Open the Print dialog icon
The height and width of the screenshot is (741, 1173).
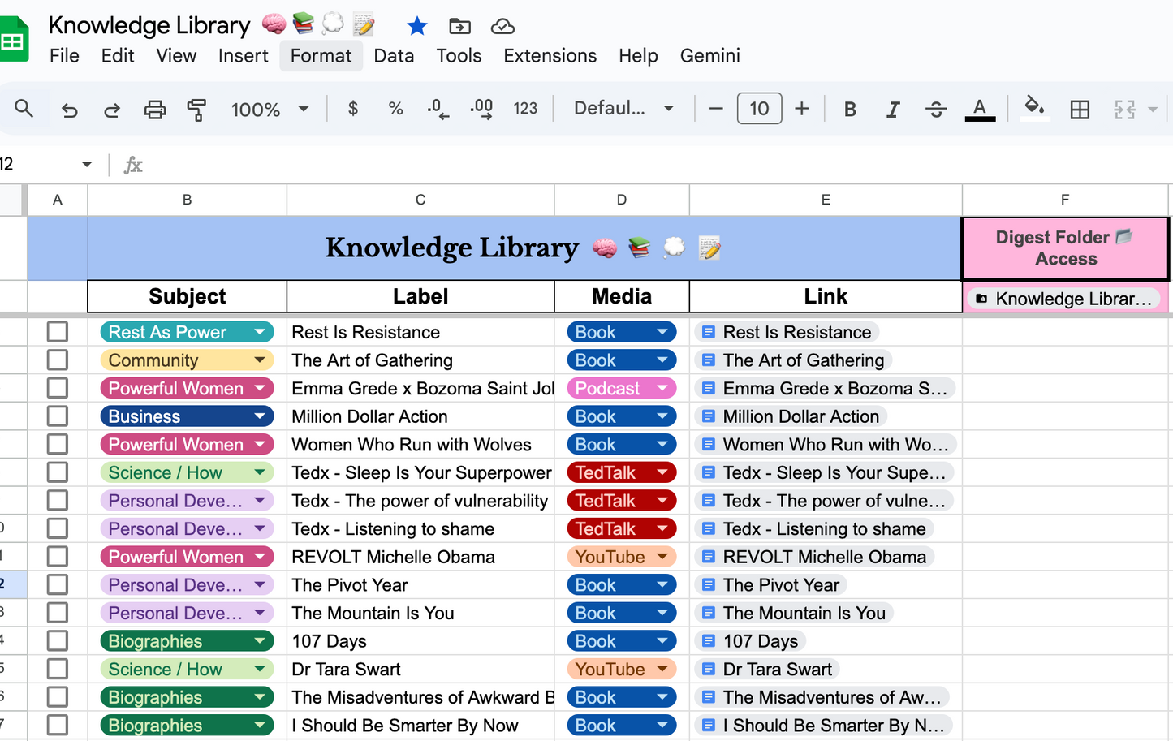tap(154, 108)
